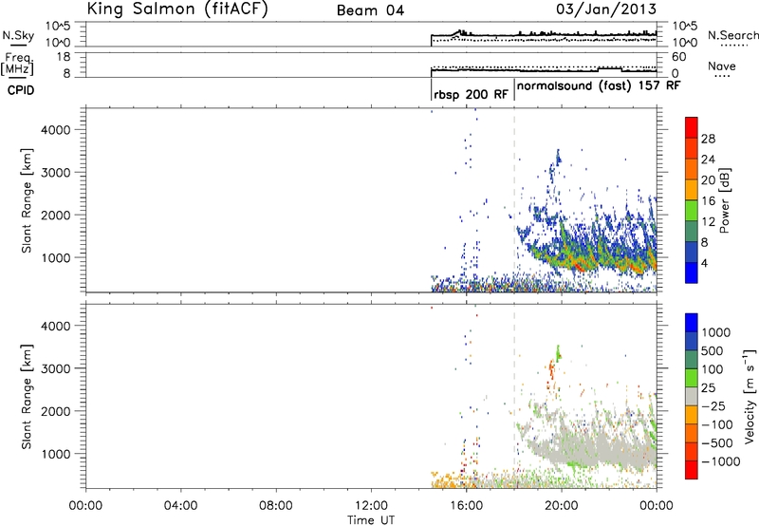Click the '28' tick on the Power scale
Viewport: 759px width, 526px height.
708,139
